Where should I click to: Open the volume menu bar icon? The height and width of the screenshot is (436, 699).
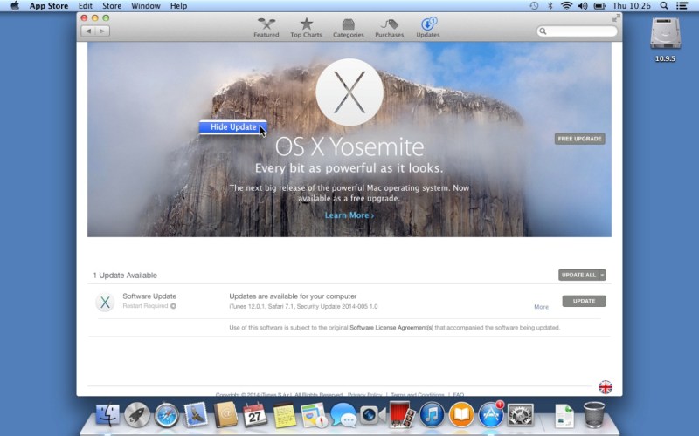click(583, 6)
